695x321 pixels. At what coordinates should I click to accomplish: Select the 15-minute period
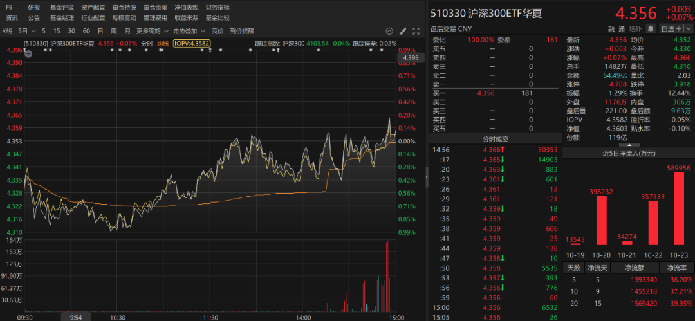[57, 31]
